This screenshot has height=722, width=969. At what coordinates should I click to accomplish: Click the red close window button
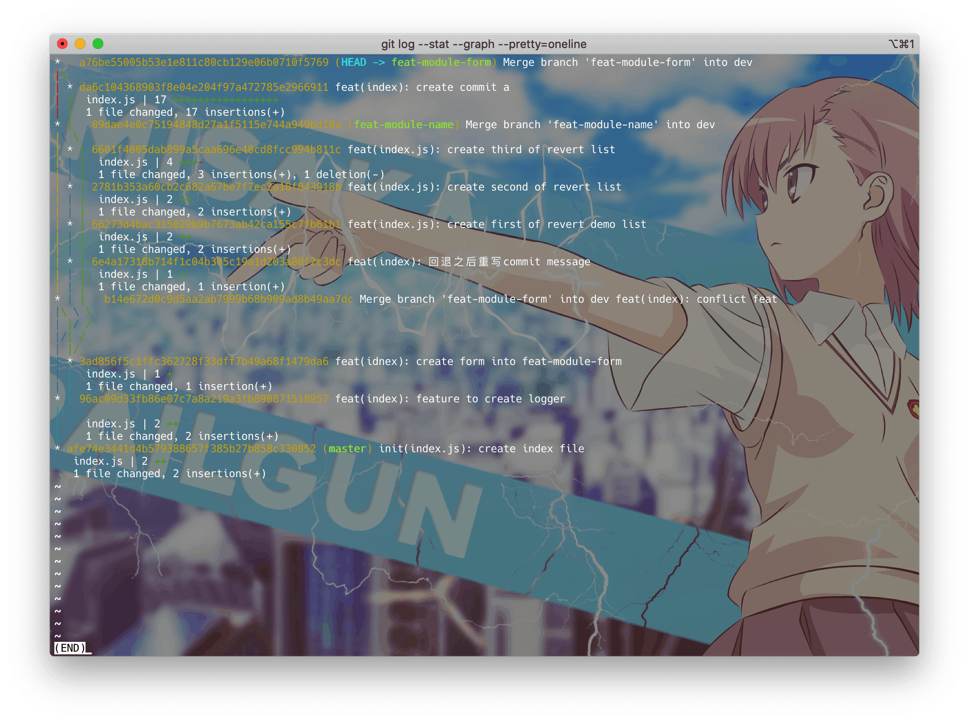[62, 44]
